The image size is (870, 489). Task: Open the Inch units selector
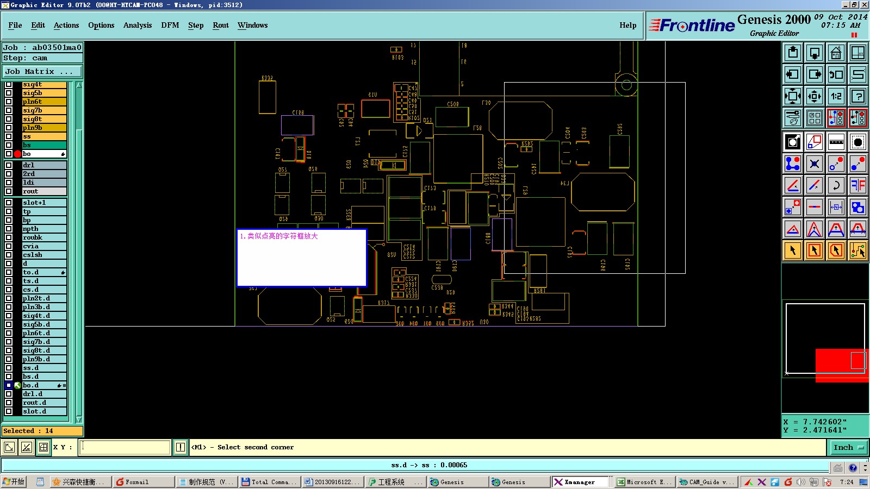coord(848,447)
